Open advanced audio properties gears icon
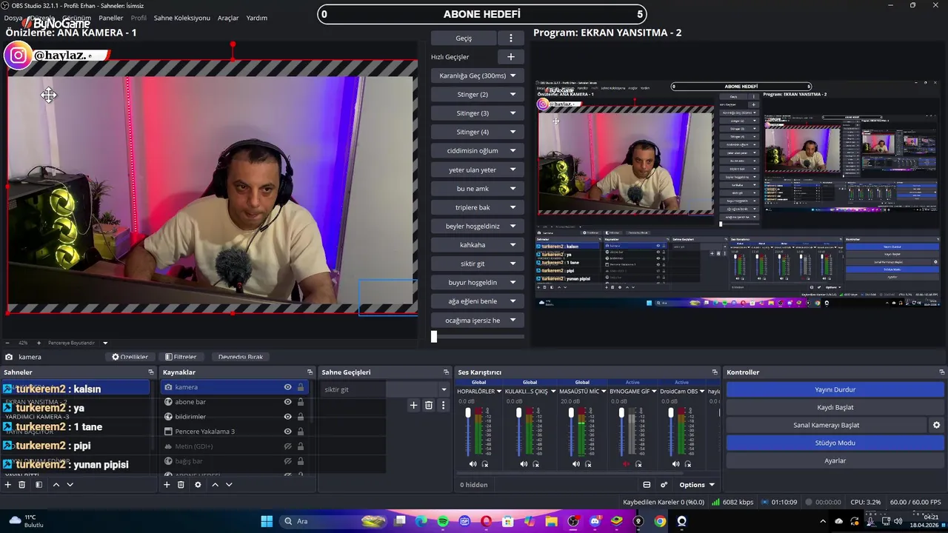The width and height of the screenshot is (948, 533). click(x=664, y=485)
